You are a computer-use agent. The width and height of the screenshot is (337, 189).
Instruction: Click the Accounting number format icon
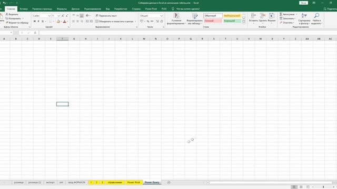coord(142,21)
